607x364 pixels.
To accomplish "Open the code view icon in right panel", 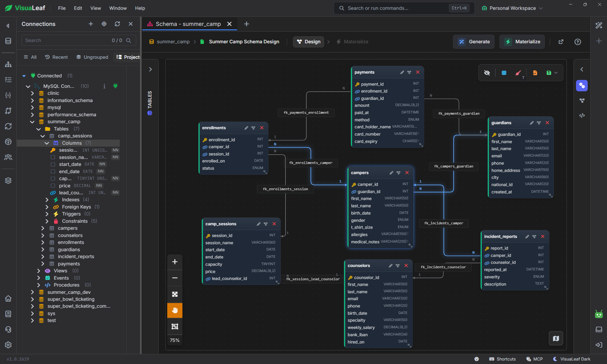I will (x=582, y=116).
